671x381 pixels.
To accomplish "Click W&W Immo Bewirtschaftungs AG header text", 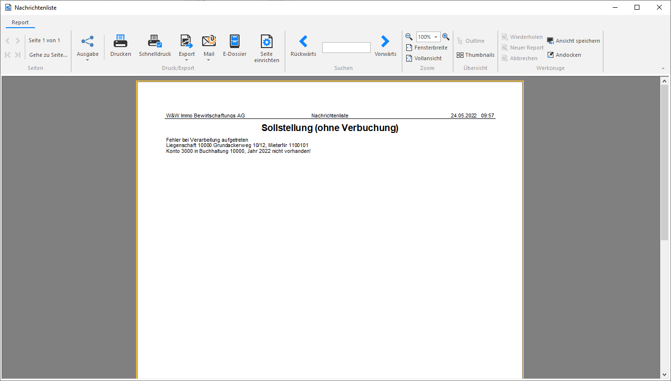I will pyautogui.click(x=206, y=116).
